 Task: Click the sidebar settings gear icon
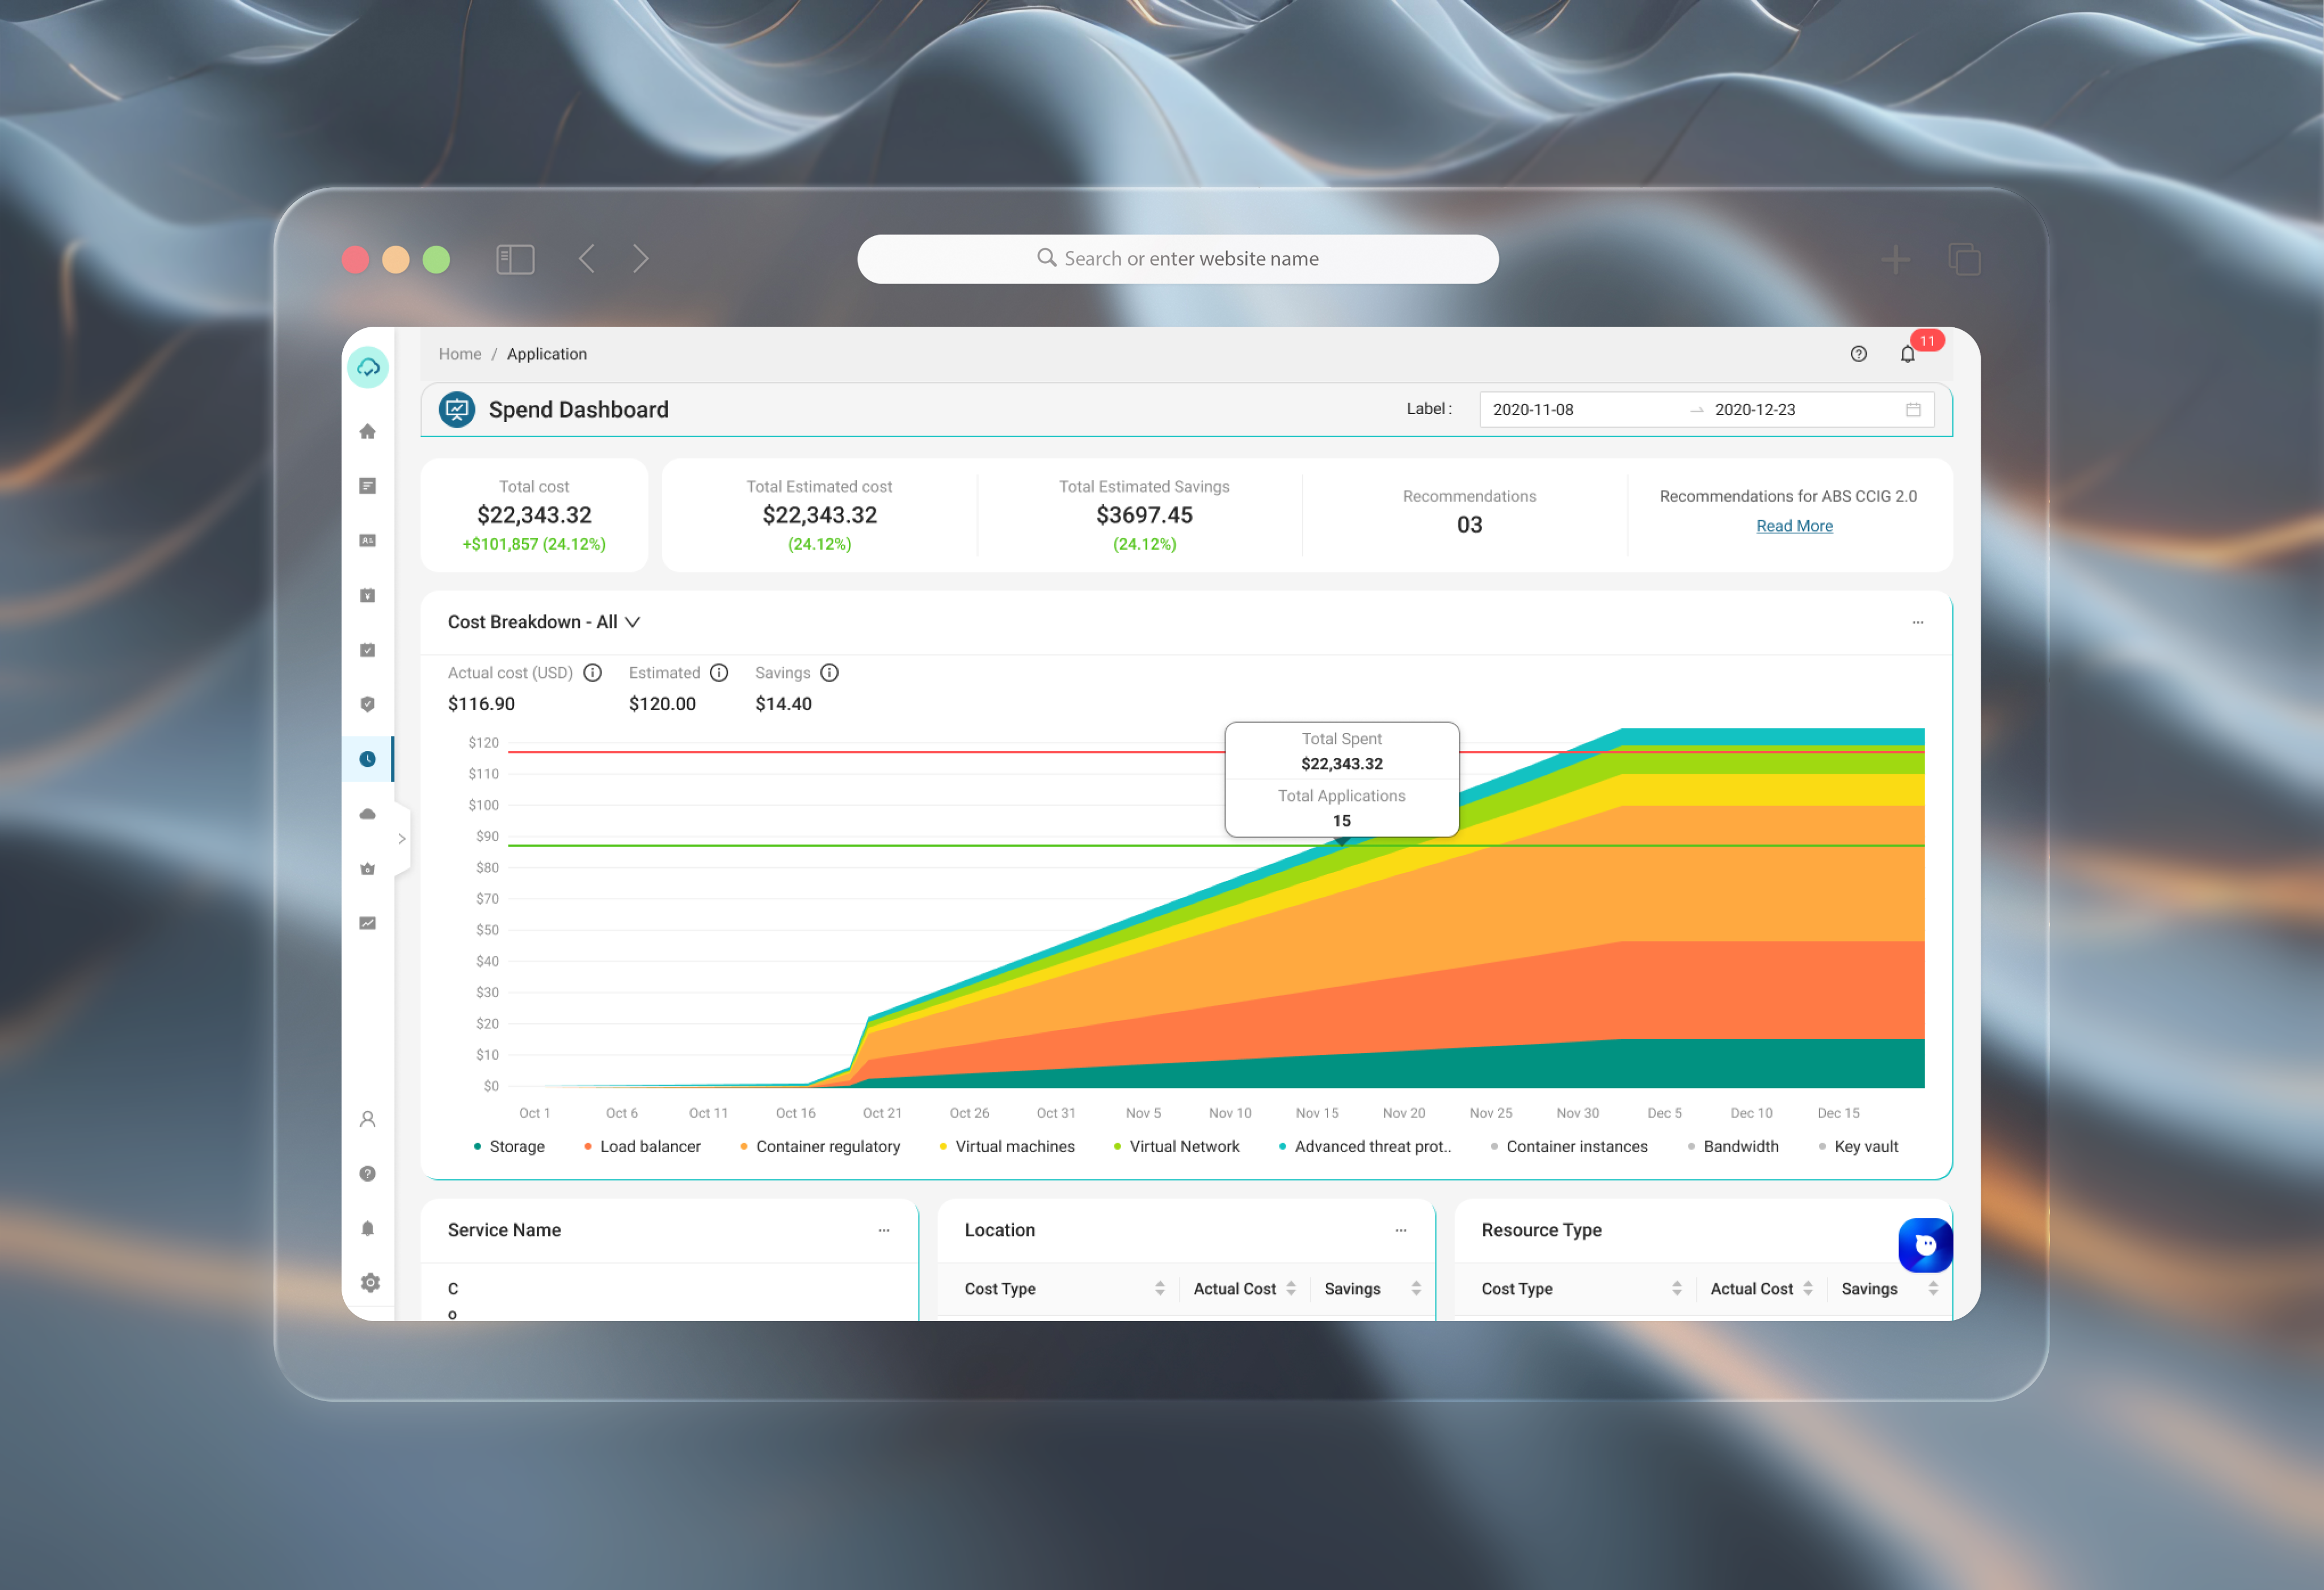click(370, 1282)
